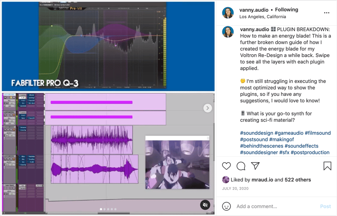This screenshot has width=337, height=216.
Task: Open the #gameaudio hashtag
Action: coord(289,133)
